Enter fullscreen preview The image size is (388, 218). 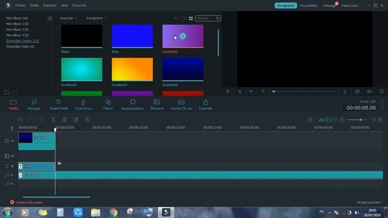[381, 91]
